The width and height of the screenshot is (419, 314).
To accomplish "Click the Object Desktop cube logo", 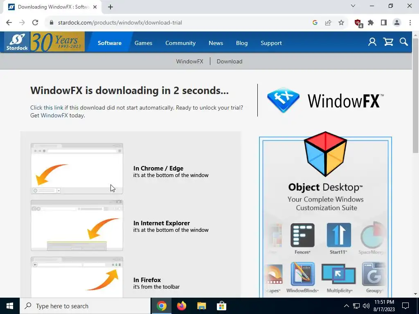I will coord(325,154).
